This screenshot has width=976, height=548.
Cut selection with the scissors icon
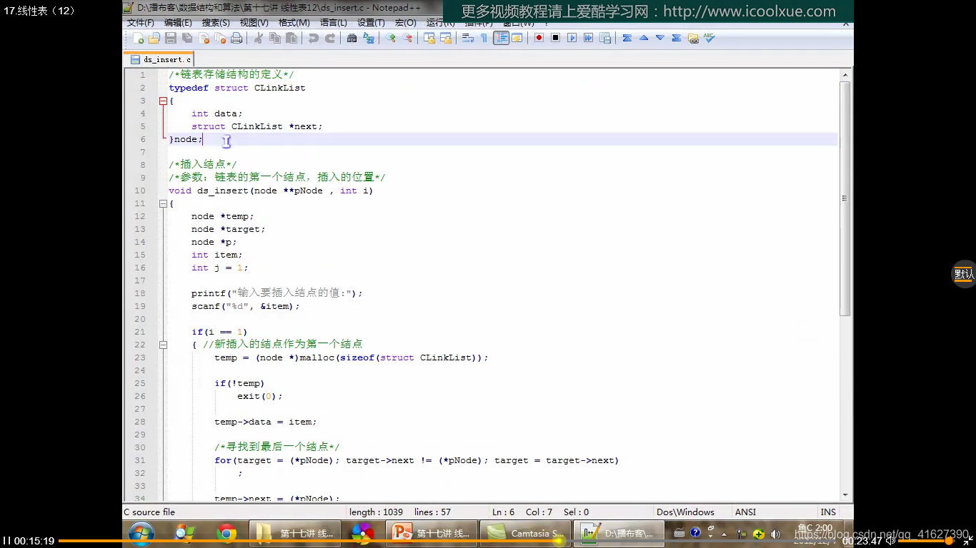[259, 38]
